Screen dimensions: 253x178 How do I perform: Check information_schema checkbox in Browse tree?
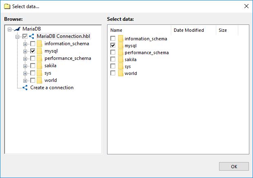(33, 44)
